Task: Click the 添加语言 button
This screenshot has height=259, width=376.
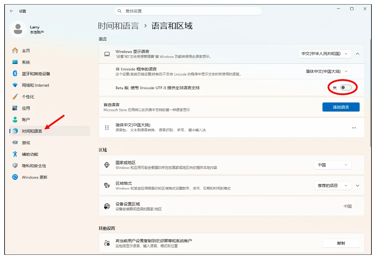Action: coord(341,107)
